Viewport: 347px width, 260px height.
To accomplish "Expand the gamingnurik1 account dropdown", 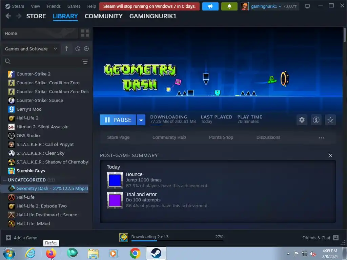I will pyautogui.click(x=280, y=7).
